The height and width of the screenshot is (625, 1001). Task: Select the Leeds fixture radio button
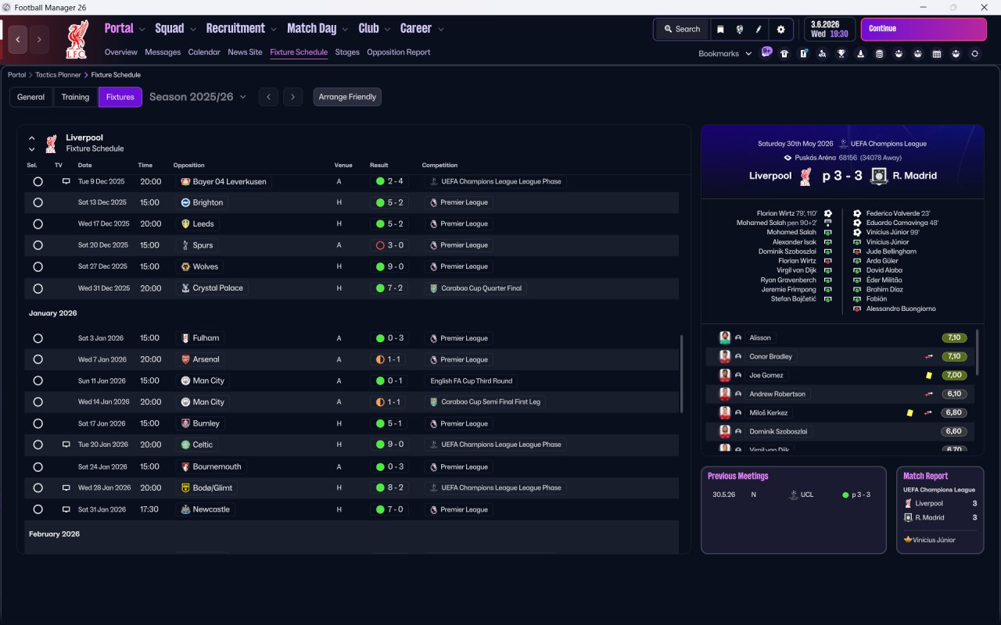pyautogui.click(x=38, y=223)
